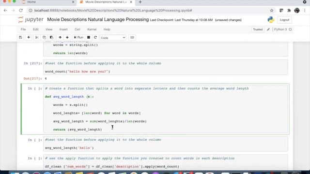This screenshot has width=310, height=174.
Task: Click the Python 3 kernel idle circle indicator
Action: pos(290,29)
